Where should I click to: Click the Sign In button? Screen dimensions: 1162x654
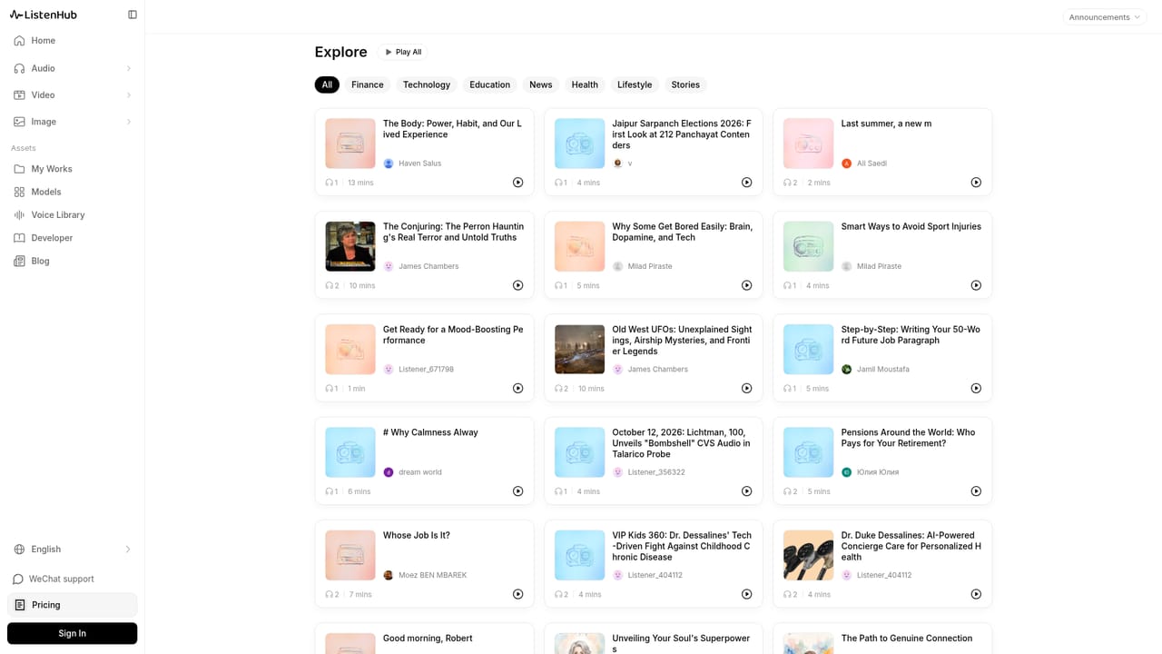(72, 633)
